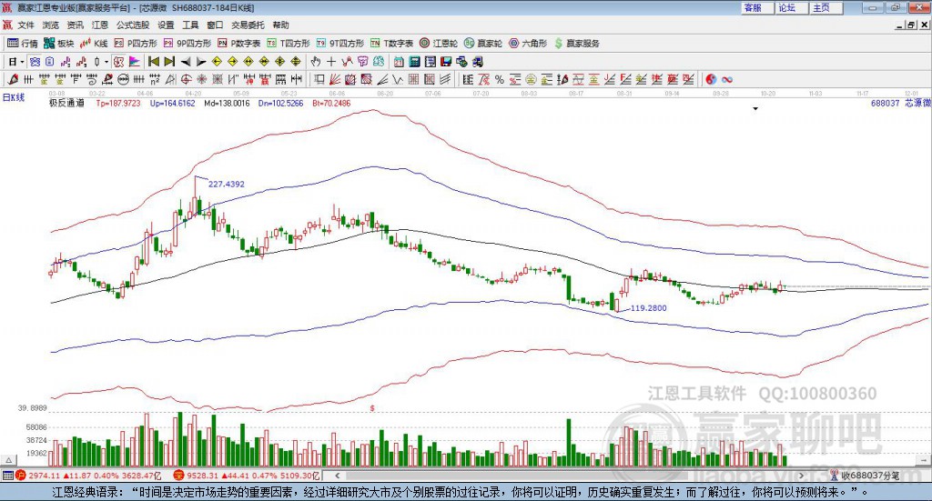Open the 9T四方形 tool

pos(340,44)
